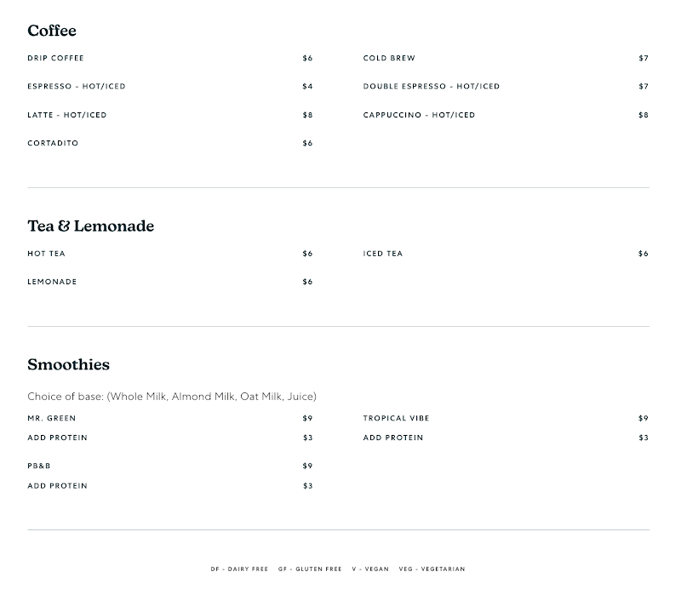Select the Mr. Green smoothie
The width and height of the screenshot is (681, 589).
click(51, 419)
